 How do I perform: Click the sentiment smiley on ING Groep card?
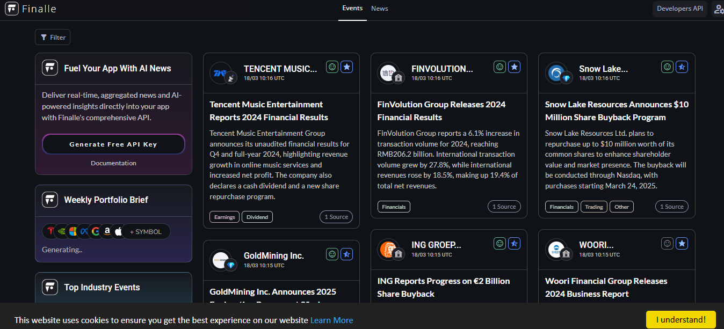tap(499, 244)
